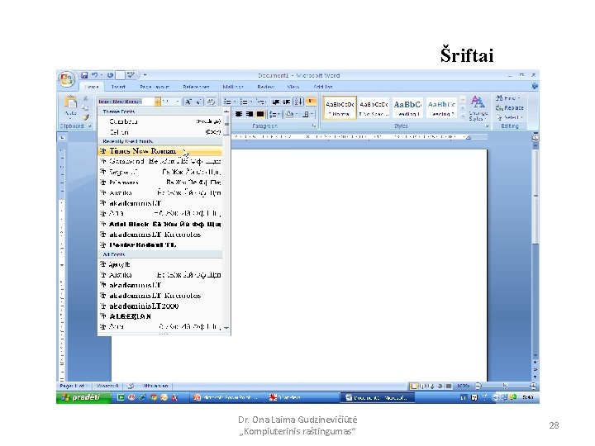Click the Grow Font icon

(x=188, y=102)
